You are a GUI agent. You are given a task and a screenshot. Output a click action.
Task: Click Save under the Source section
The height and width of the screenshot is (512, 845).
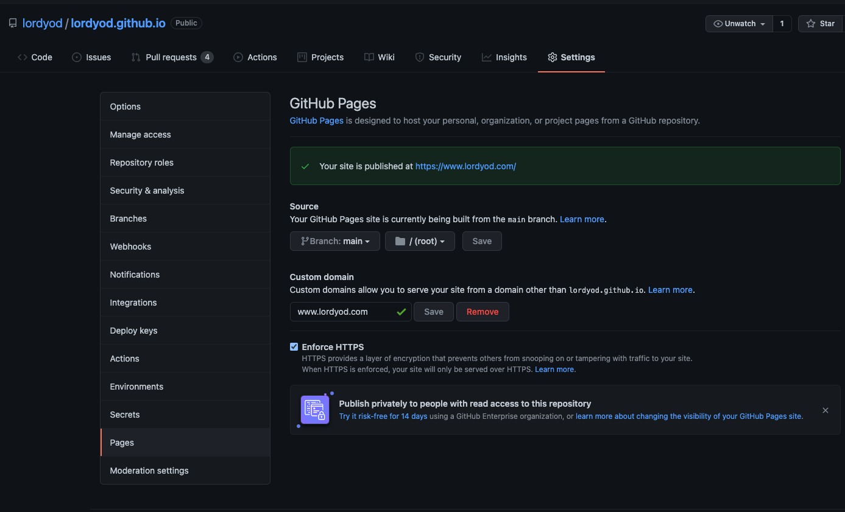pyautogui.click(x=481, y=241)
